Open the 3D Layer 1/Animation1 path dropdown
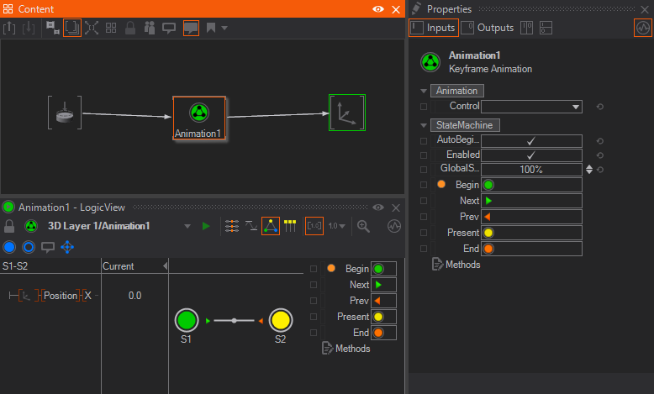654x394 pixels. (186, 226)
